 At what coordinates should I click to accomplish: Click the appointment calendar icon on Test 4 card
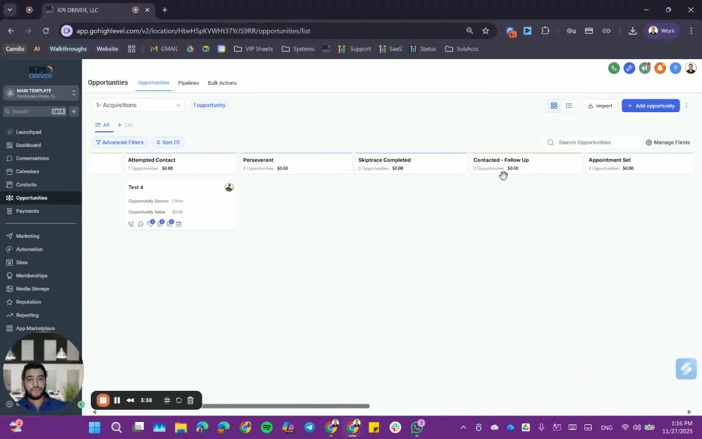pyautogui.click(x=179, y=224)
